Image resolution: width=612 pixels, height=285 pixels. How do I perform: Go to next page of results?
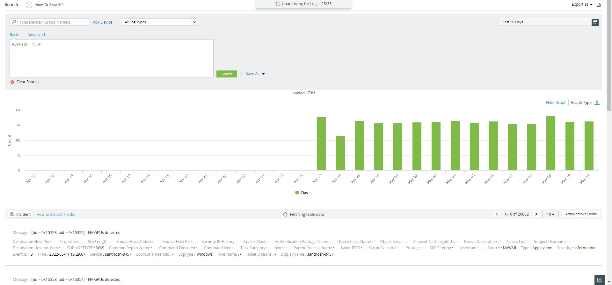click(x=536, y=214)
